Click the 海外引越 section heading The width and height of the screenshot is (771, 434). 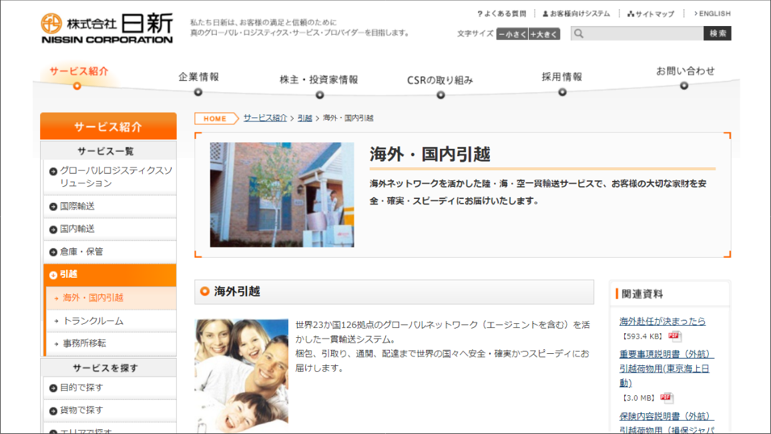click(237, 292)
